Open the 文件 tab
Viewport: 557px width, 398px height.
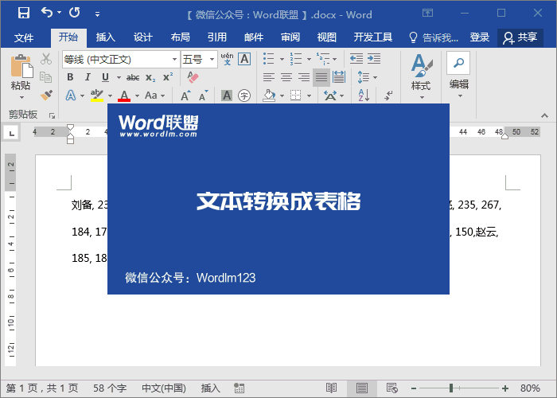tap(24, 37)
